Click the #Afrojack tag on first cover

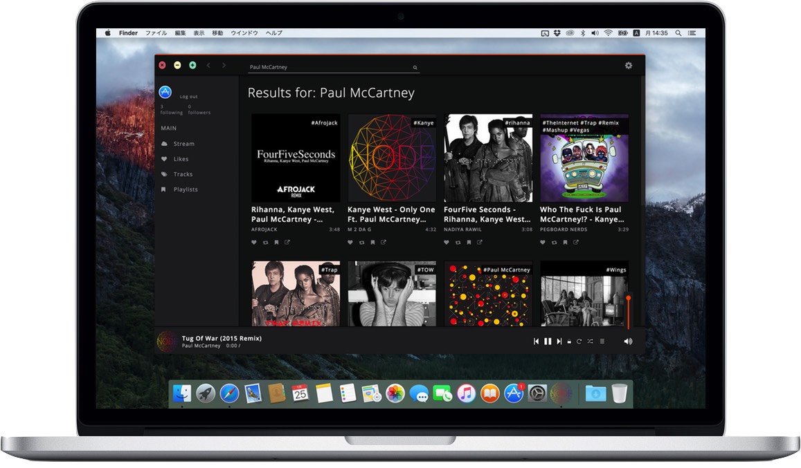coord(325,122)
